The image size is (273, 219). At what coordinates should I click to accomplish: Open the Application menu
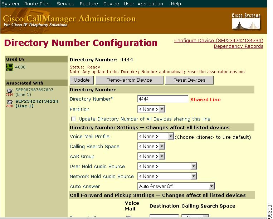click(150, 4)
